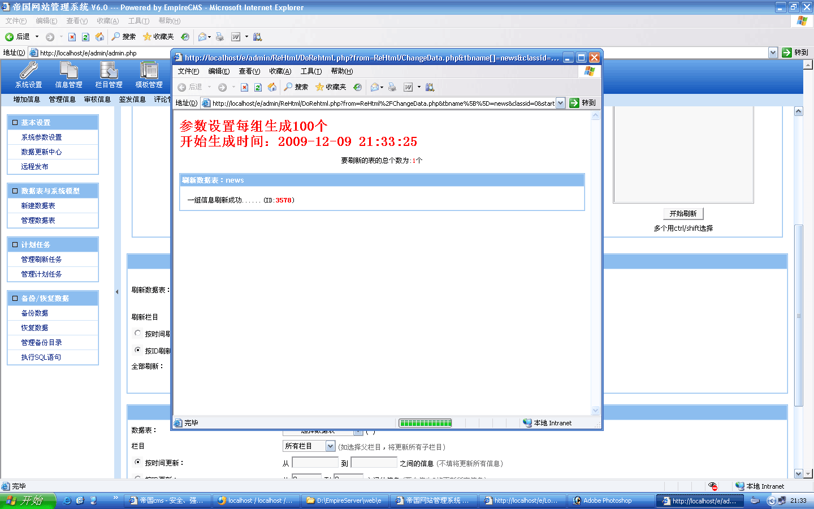Click the 从 start date input field
814x509 pixels.
click(x=315, y=463)
